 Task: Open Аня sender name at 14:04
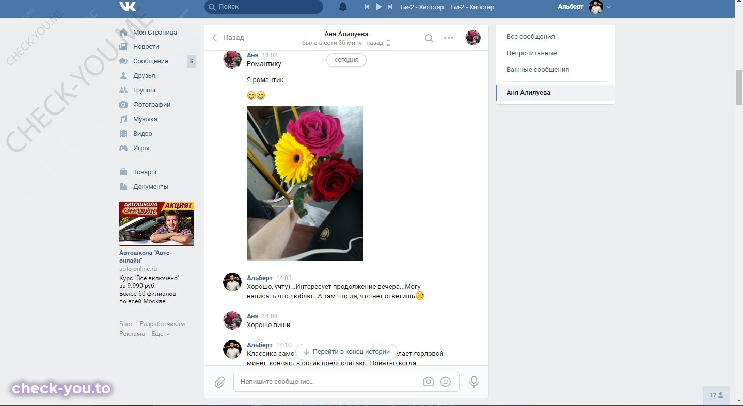(x=252, y=316)
